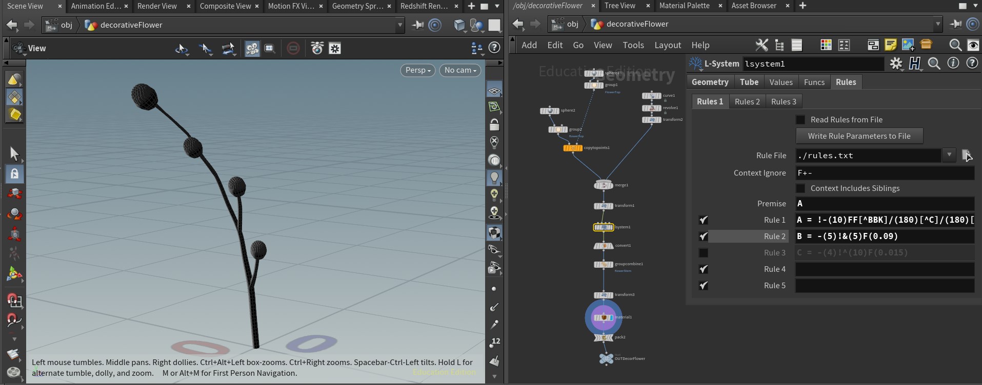Click the gear icon in parameter pane

tap(896, 63)
